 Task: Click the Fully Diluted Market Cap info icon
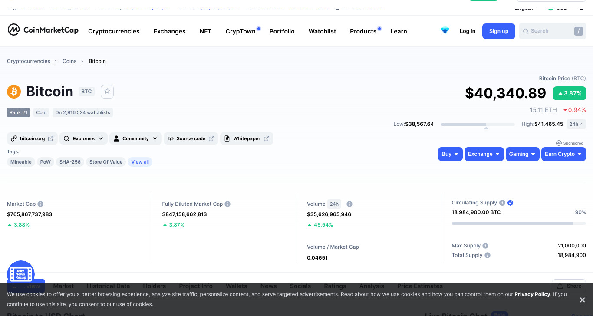[227, 204]
